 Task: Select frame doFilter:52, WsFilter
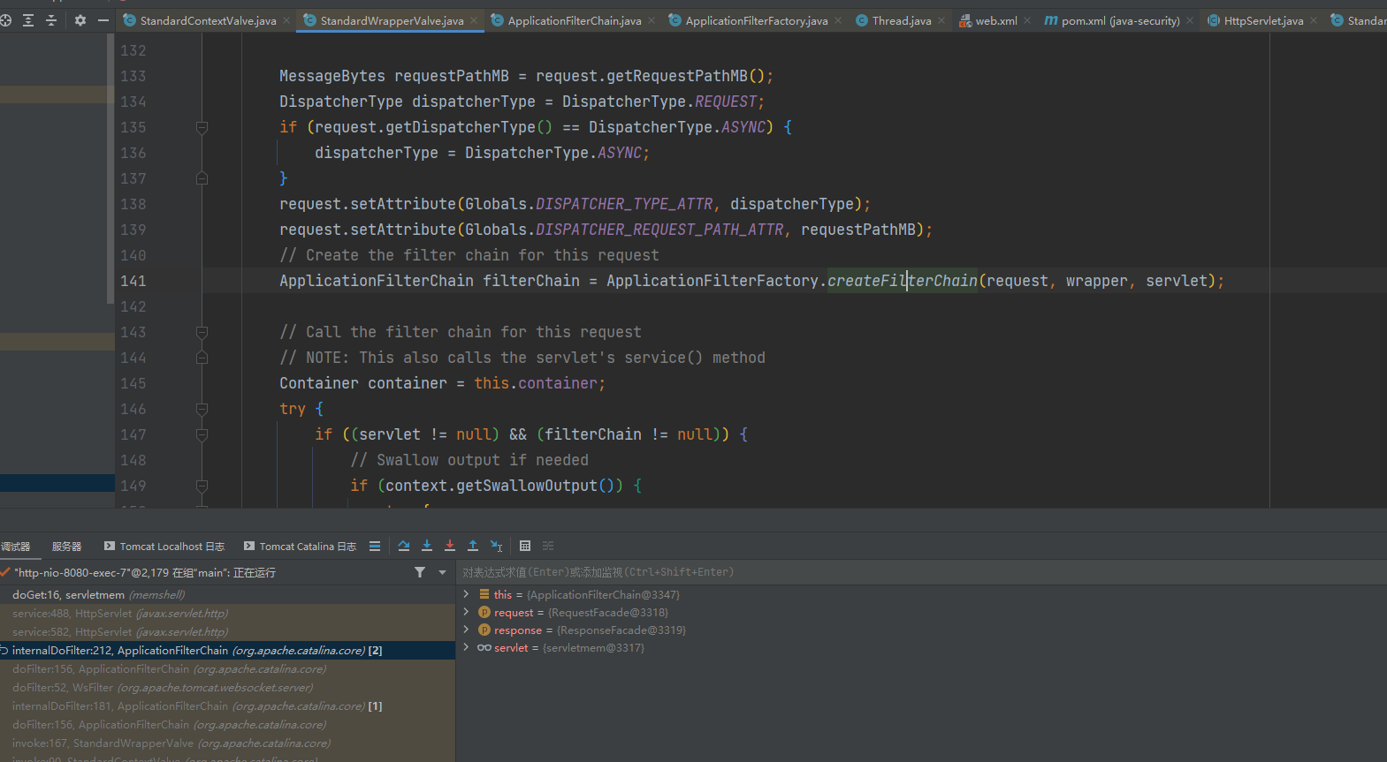pyautogui.click(x=227, y=687)
